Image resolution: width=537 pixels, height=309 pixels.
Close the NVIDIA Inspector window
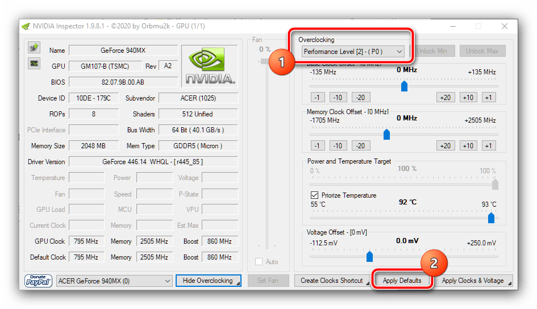coord(504,26)
